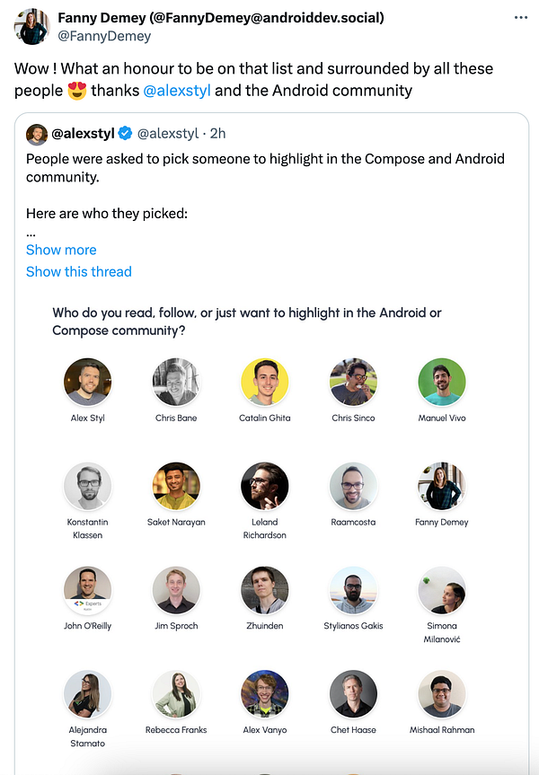Expand quoted tweet with Show more

click(x=61, y=250)
